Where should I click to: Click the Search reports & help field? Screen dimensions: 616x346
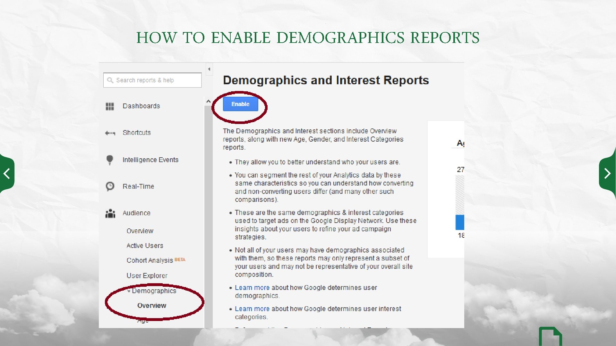(x=157, y=80)
